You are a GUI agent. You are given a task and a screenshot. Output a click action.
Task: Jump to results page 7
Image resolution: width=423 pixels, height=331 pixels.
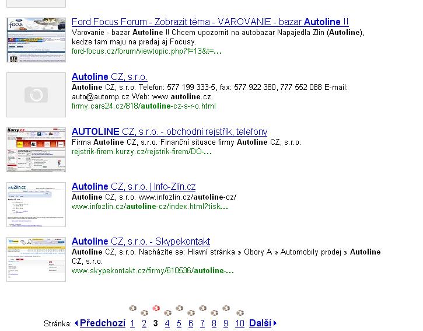point(202,323)
